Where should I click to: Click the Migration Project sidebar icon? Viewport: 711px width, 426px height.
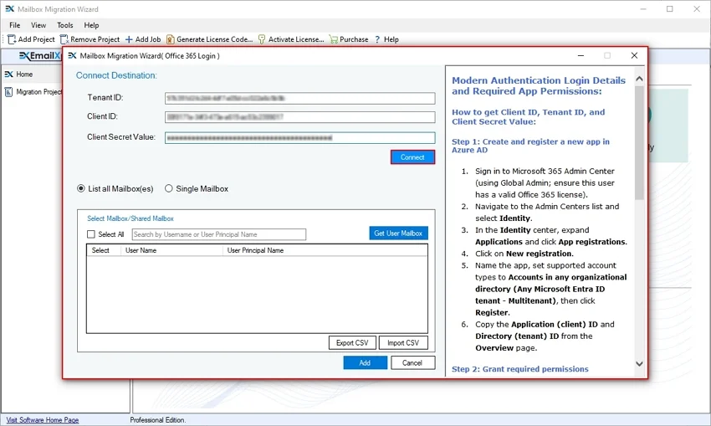point(8,92)
